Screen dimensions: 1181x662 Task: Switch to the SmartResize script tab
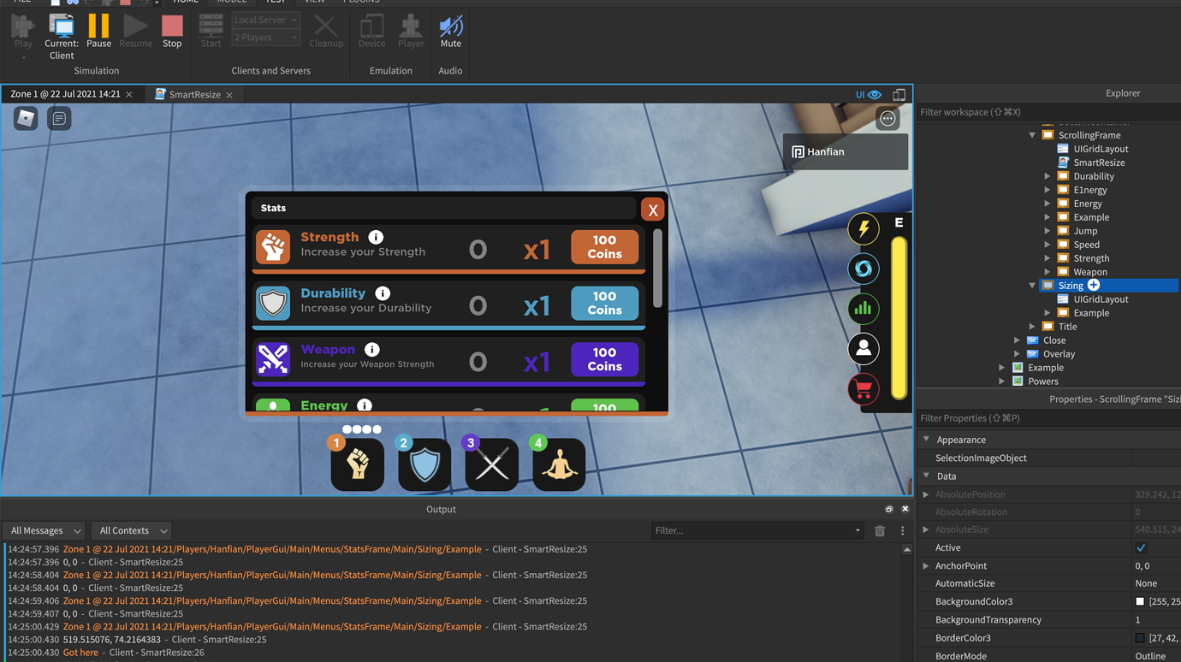pos(193,94)
